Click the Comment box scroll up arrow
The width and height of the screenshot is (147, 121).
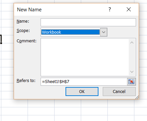[132, 43]
